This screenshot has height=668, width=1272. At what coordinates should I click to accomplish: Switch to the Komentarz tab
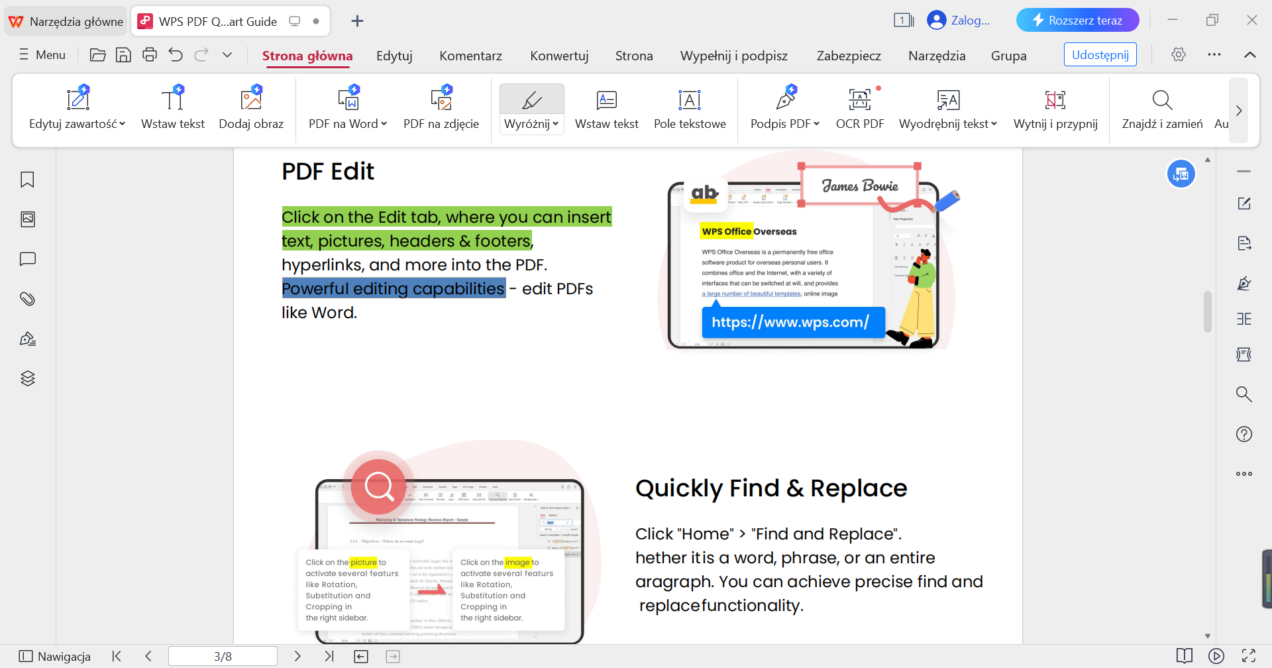click(x=470, y=56)
